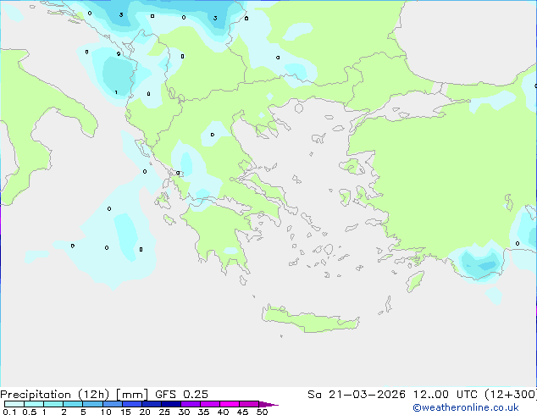Click the legend label '10'
Image resolution: width=537 pixels, height=415 pixels.
[106, 412]
